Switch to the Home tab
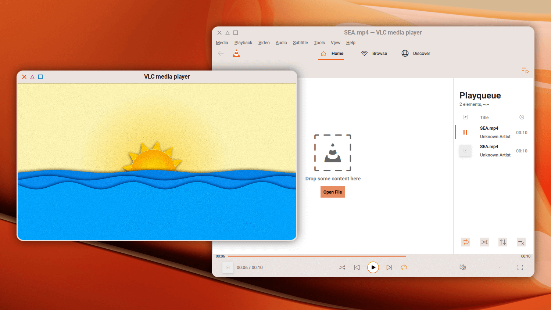Image resolution: width=551 pixels, height=310 pixels. coord(331,54)
